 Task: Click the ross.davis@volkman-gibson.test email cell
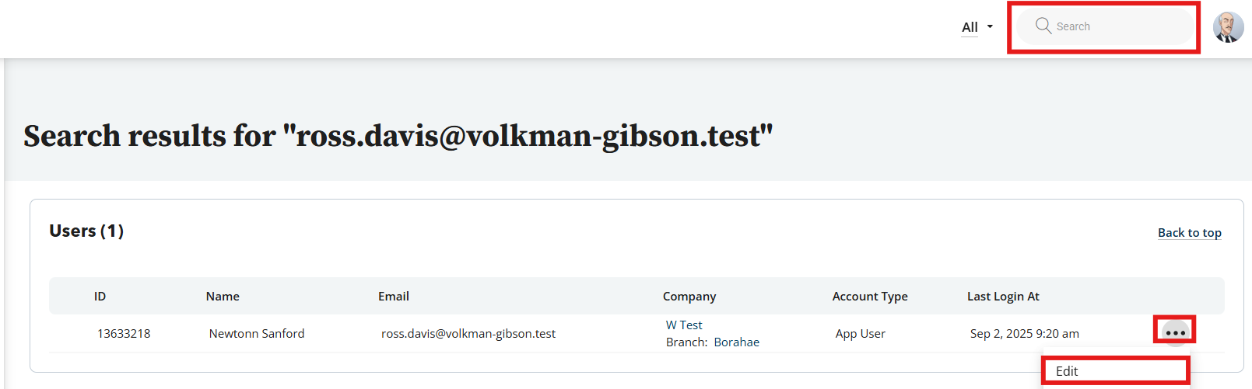pos(468,333)
